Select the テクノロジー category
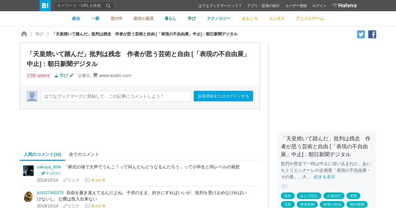The height and width of the screenshot is (208, 396). [x=219, y=18]
